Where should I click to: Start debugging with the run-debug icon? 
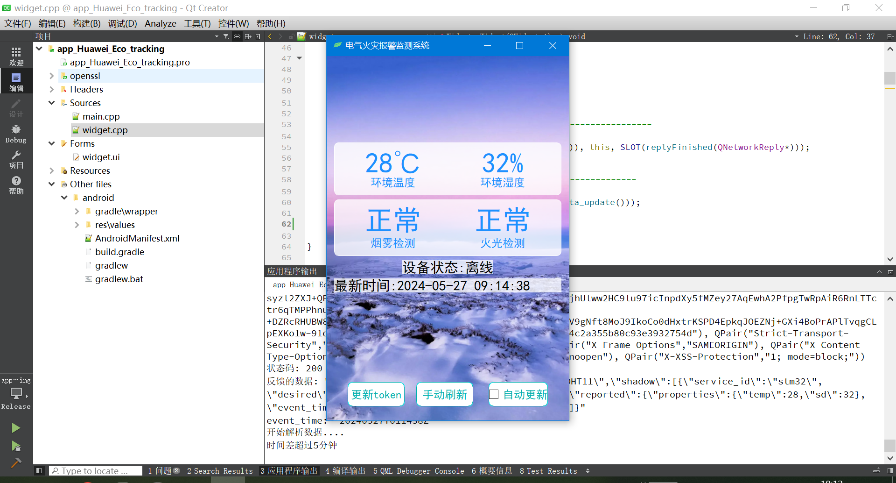coord(16,446)
